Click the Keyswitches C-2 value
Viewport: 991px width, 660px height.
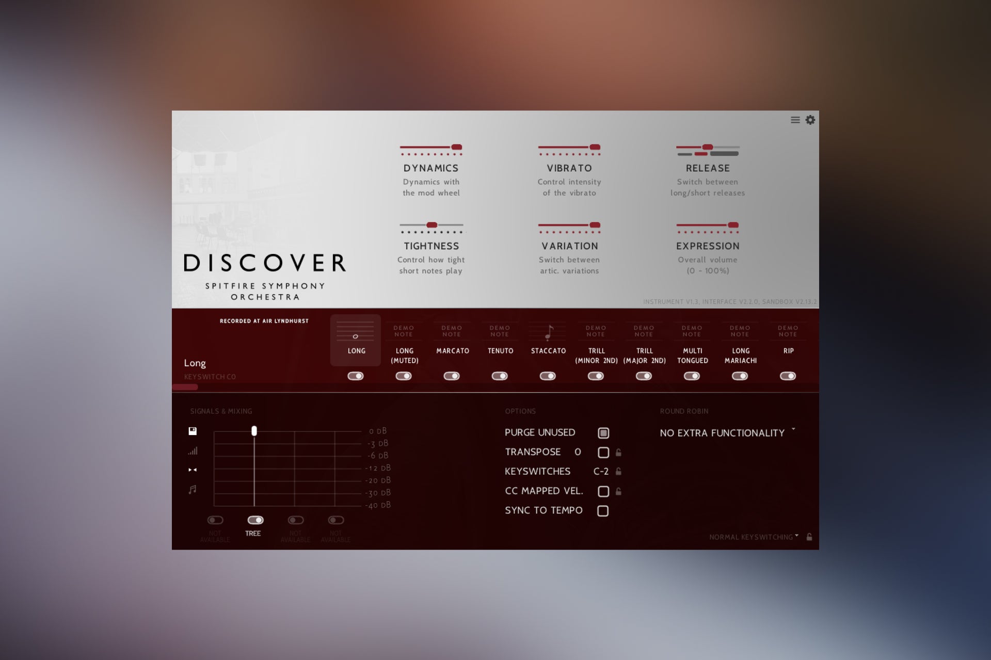tap(601, 471)
